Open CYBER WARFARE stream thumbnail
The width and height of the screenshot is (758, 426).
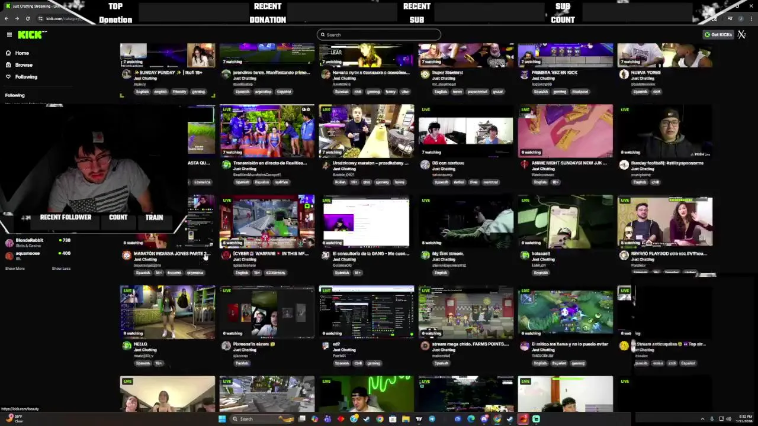tap(267, 222)
